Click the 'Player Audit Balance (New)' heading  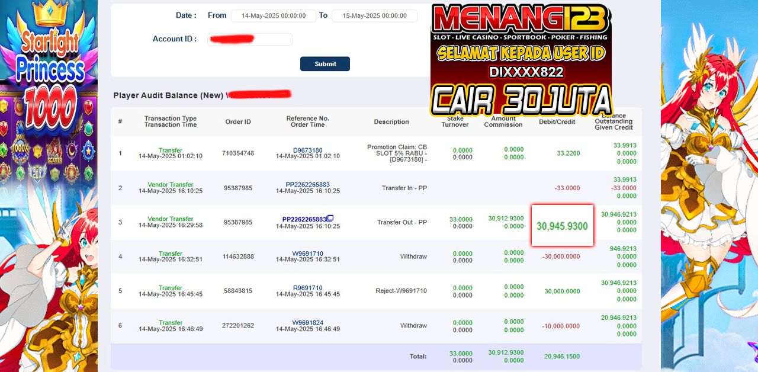(168, 95)
